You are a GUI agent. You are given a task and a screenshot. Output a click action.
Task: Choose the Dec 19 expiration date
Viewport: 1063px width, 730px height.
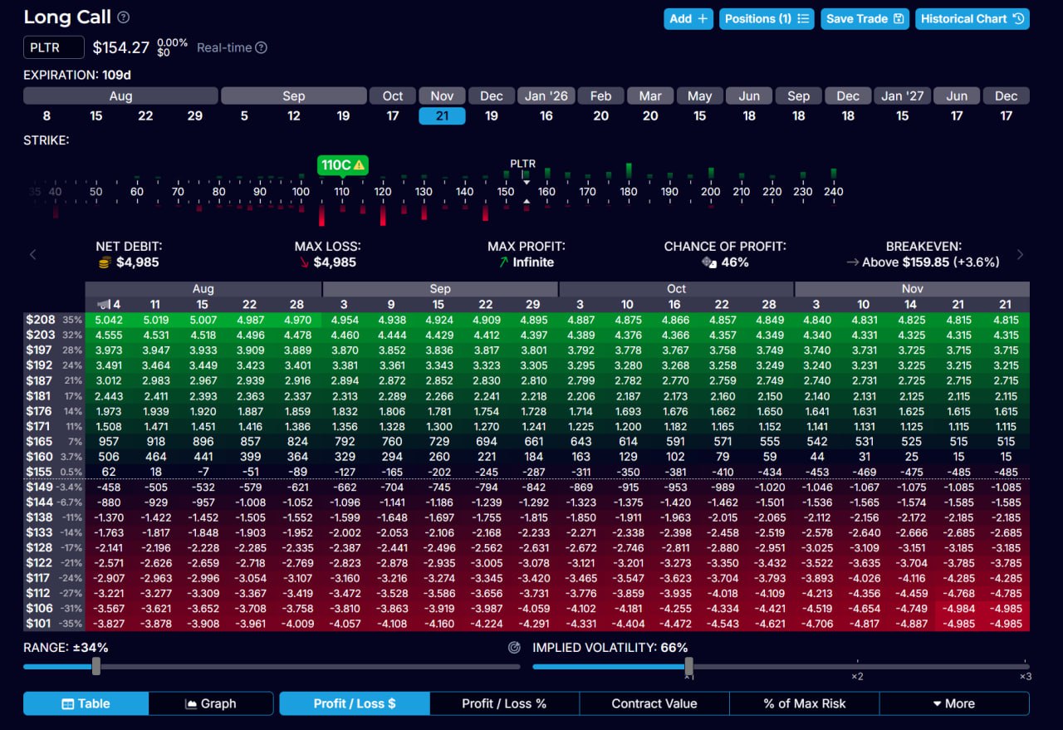tap(492, 115)
